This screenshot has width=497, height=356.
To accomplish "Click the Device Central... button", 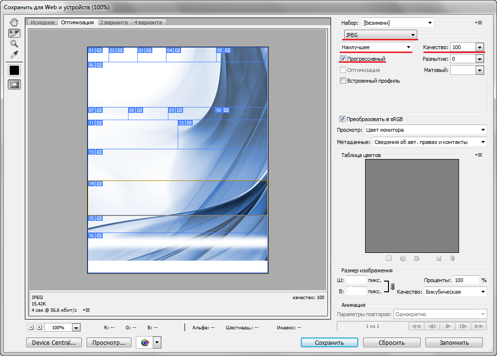I will (x=54, y=342).
